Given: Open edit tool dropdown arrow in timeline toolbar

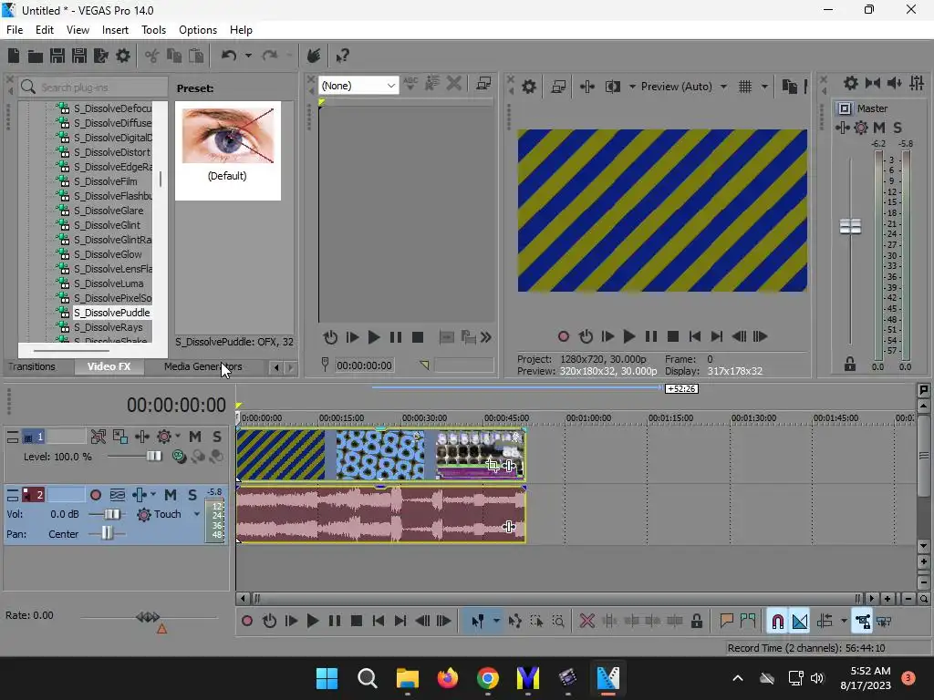Looking at the screenshot, I should (496, 622).
